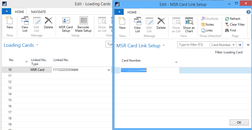Click Delete in the MSR Card Link Setup window
The width and height of the screenshot is (252, 130).
161,23
